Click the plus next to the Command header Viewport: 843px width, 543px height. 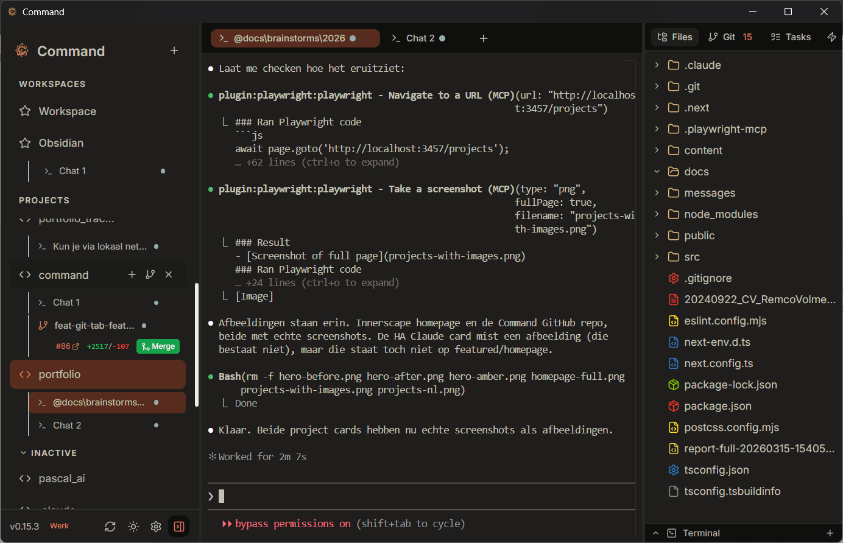[x=174, y=51]
